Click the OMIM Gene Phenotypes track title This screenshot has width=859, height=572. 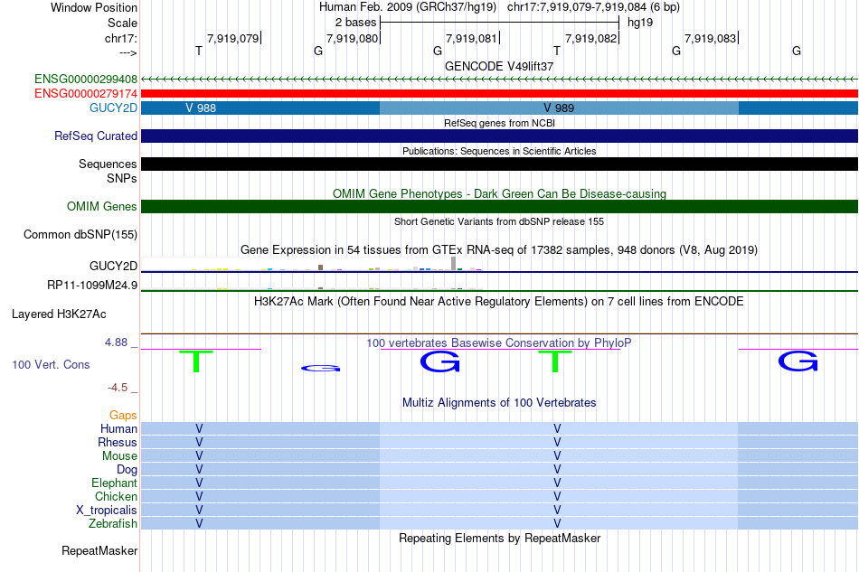point(499,193)
